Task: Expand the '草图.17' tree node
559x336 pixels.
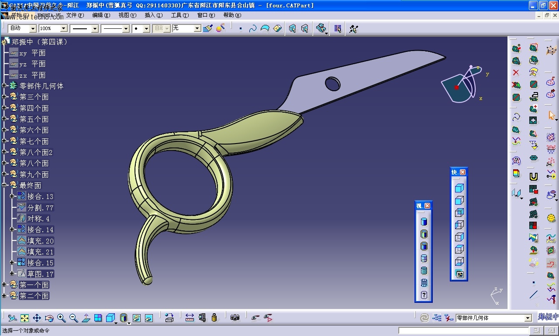Action: pyautogui.click(x=12, y=274)
